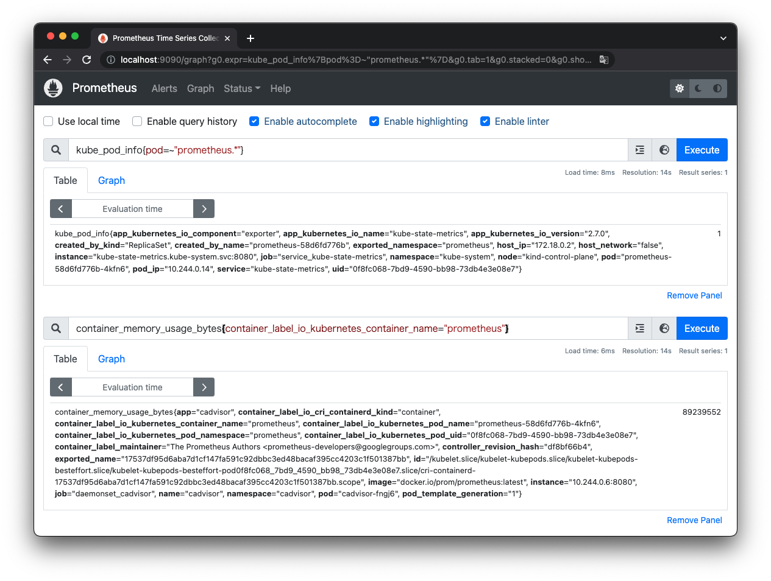771x581 pixels.
Task: Open Graph in the navigation bar
Action: (201, 88)
